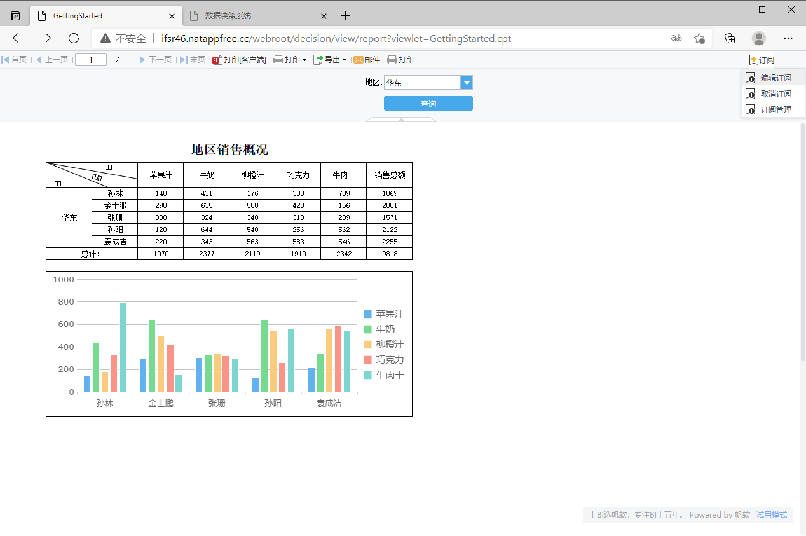Image resolution: width=806 pixels, height=536 pixels.
Task: Click the 查询 query button
Action: (x=428, y=104)
